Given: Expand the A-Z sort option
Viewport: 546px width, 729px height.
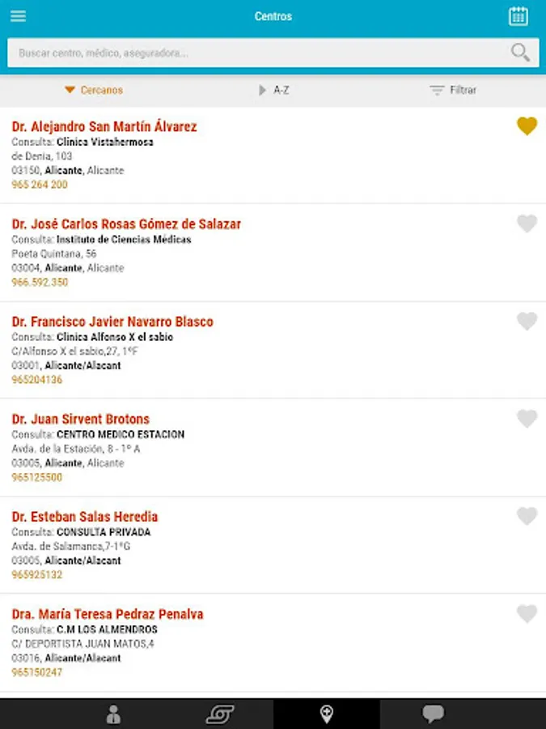Looking at the screenshot, I should coord(273,90).
